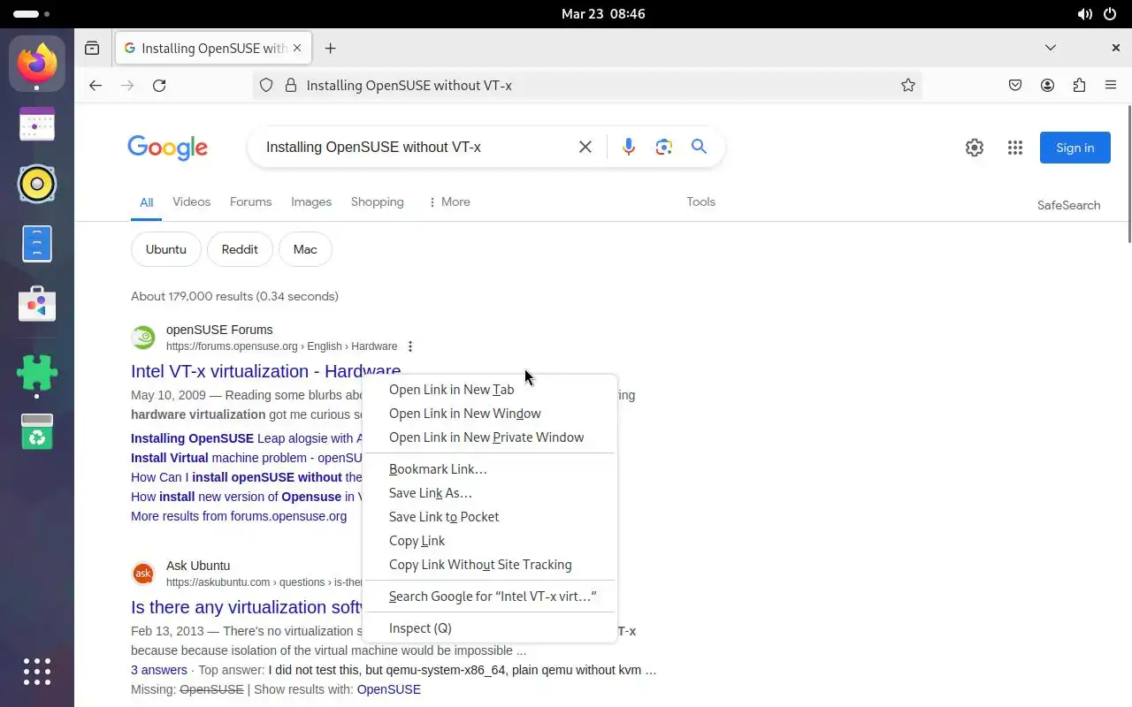
Task: Launch the calendar app in dock
Action: 37,125
